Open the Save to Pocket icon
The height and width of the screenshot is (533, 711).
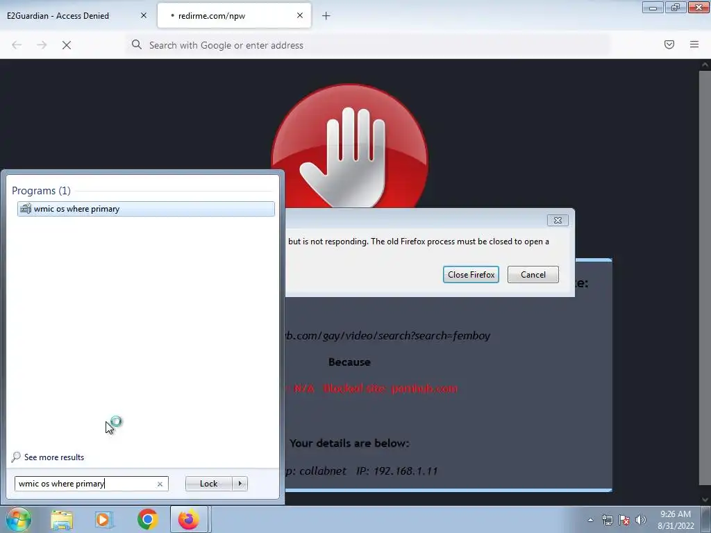click(669, 44)
